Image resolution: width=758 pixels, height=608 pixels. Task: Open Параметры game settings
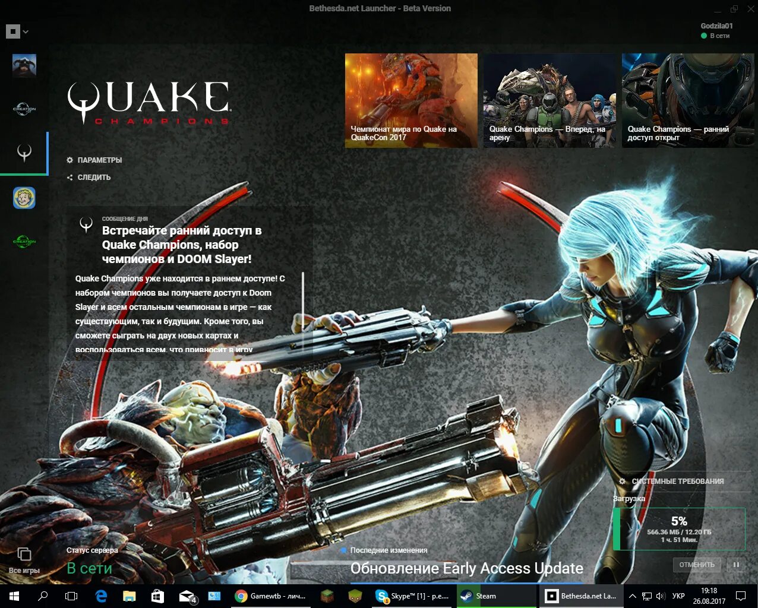[94, 160]
